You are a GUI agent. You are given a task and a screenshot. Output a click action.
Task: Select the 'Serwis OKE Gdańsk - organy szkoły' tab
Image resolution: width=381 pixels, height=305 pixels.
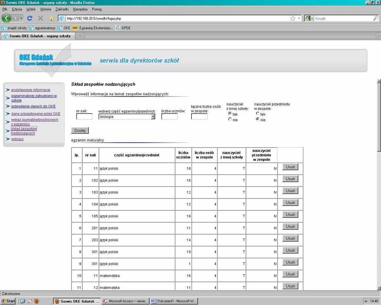pos(37,36)
